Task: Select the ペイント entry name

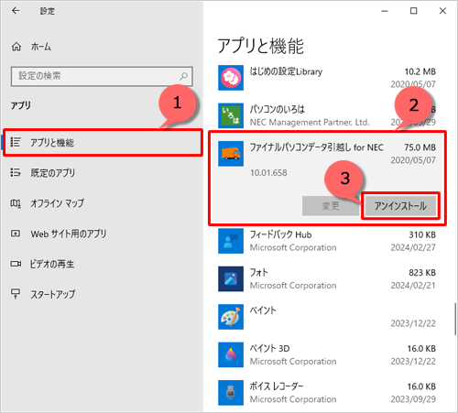Action: (263, 310)
